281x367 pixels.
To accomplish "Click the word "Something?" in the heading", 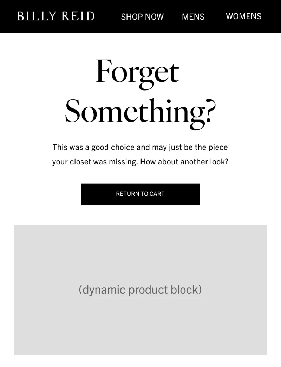I will [x=140, y=112].
